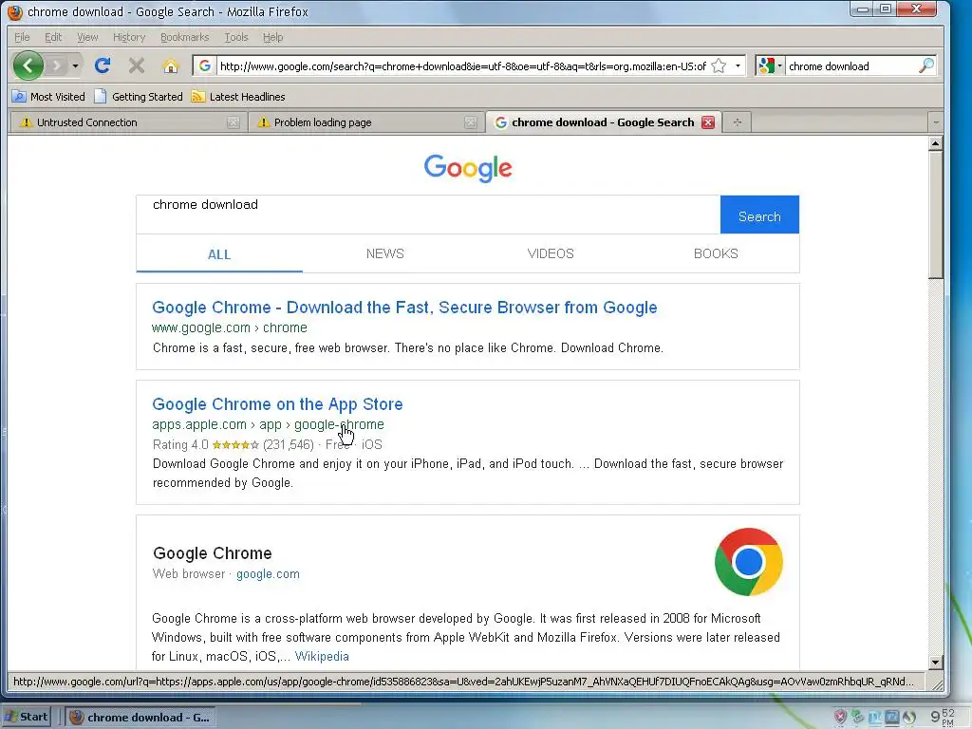Open the History menu
The width and height of the screenshot is (972, 729).
[x=129, y=37]
